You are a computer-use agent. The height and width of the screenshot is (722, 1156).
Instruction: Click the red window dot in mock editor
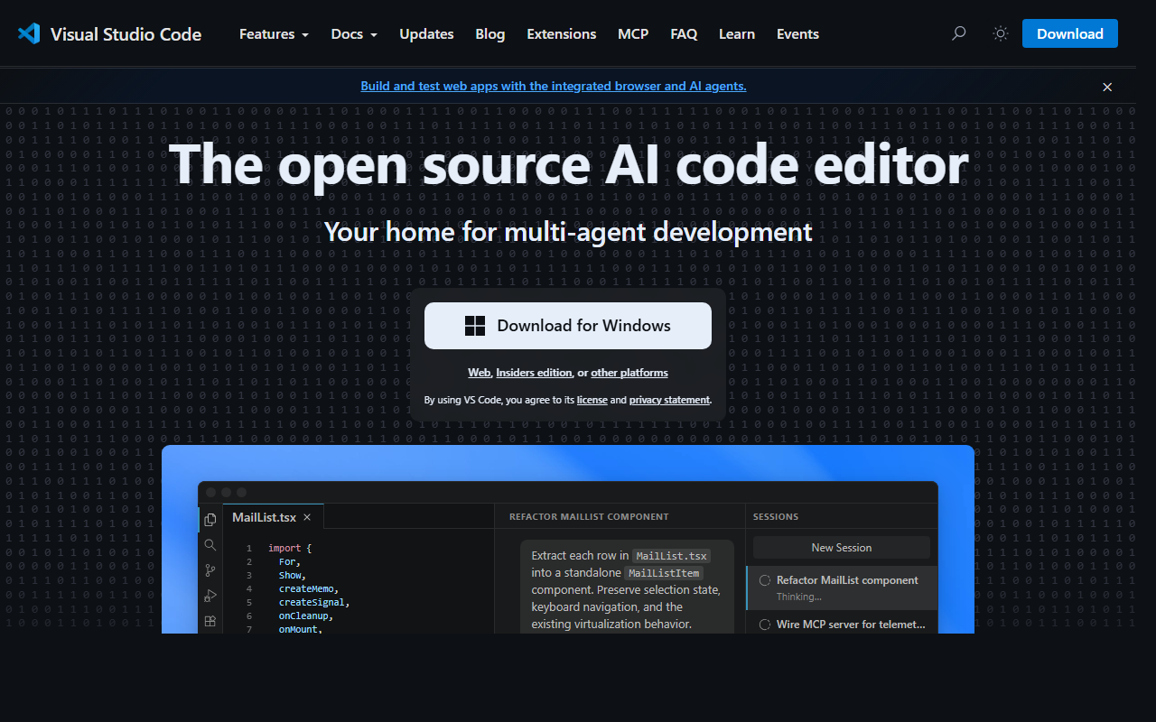(211, 492)
